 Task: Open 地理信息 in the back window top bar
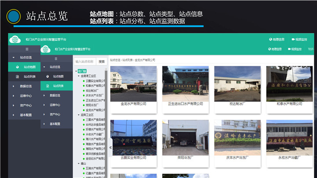click(277, 40)
